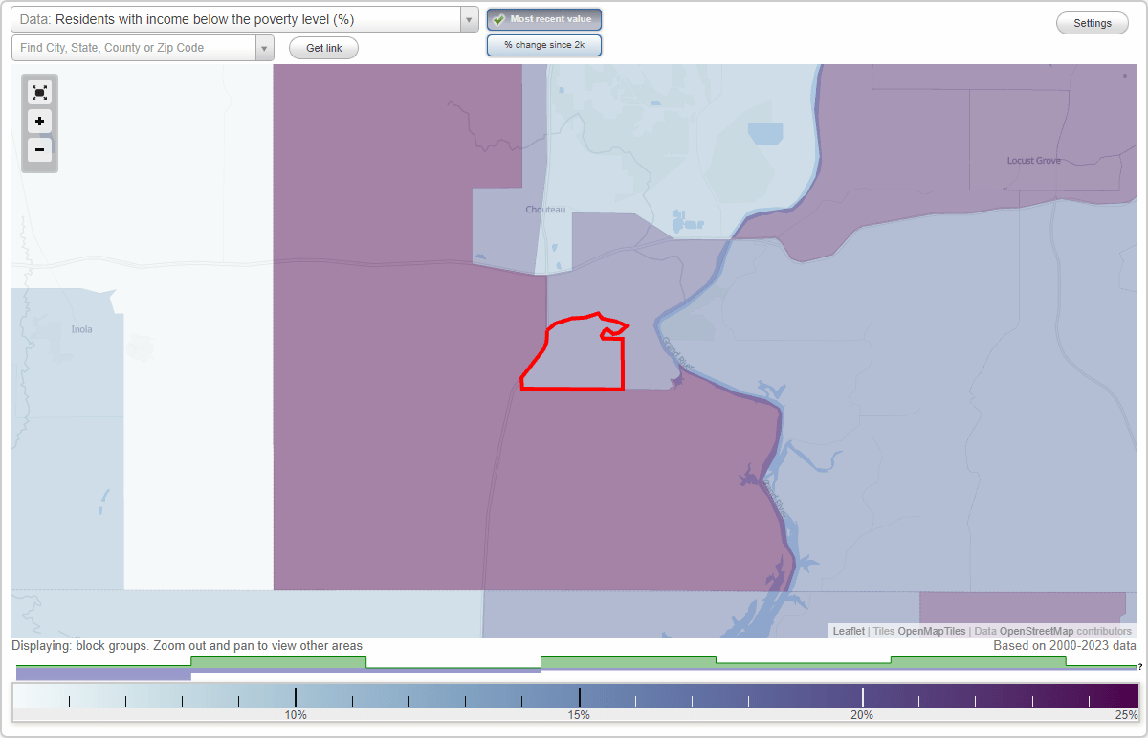Click the color scale legend near 15%
Image resolution: width=1148 pixels, height=738 pixels.
pyautogui.click(x=581, y=697)
